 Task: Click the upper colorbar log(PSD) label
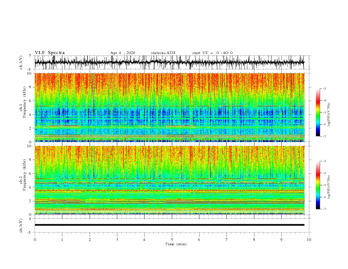(329, 115)
